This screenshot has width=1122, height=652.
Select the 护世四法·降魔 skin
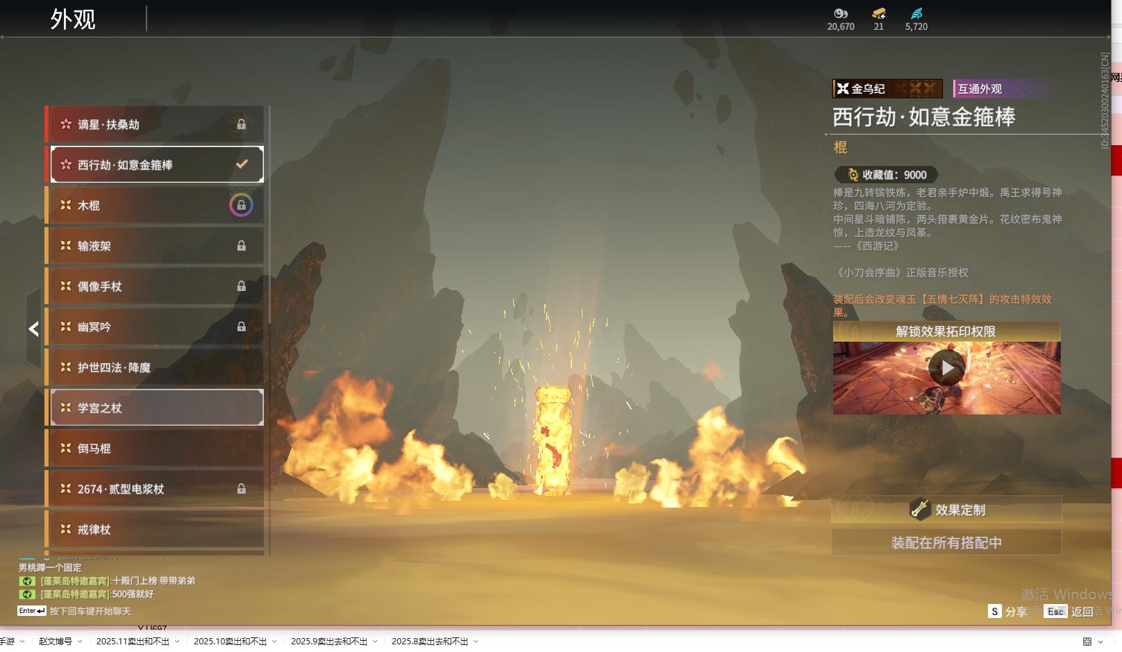pos(155,367)
